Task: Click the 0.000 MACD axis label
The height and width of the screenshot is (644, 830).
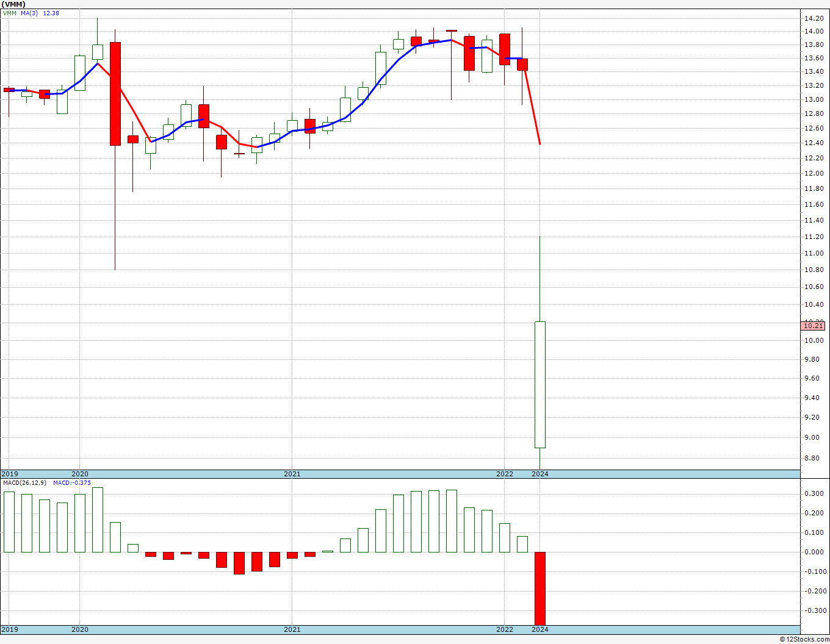Action: point(815,553)
